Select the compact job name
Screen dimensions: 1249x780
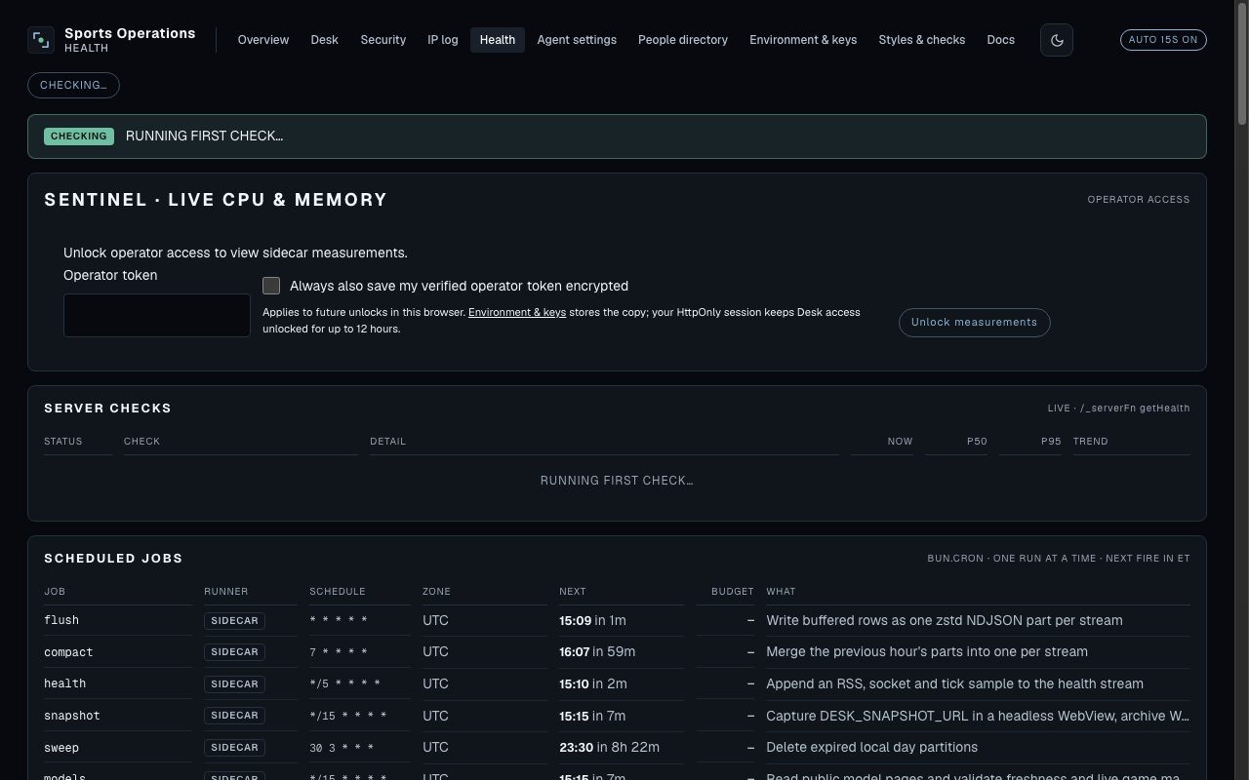point(68,652)
